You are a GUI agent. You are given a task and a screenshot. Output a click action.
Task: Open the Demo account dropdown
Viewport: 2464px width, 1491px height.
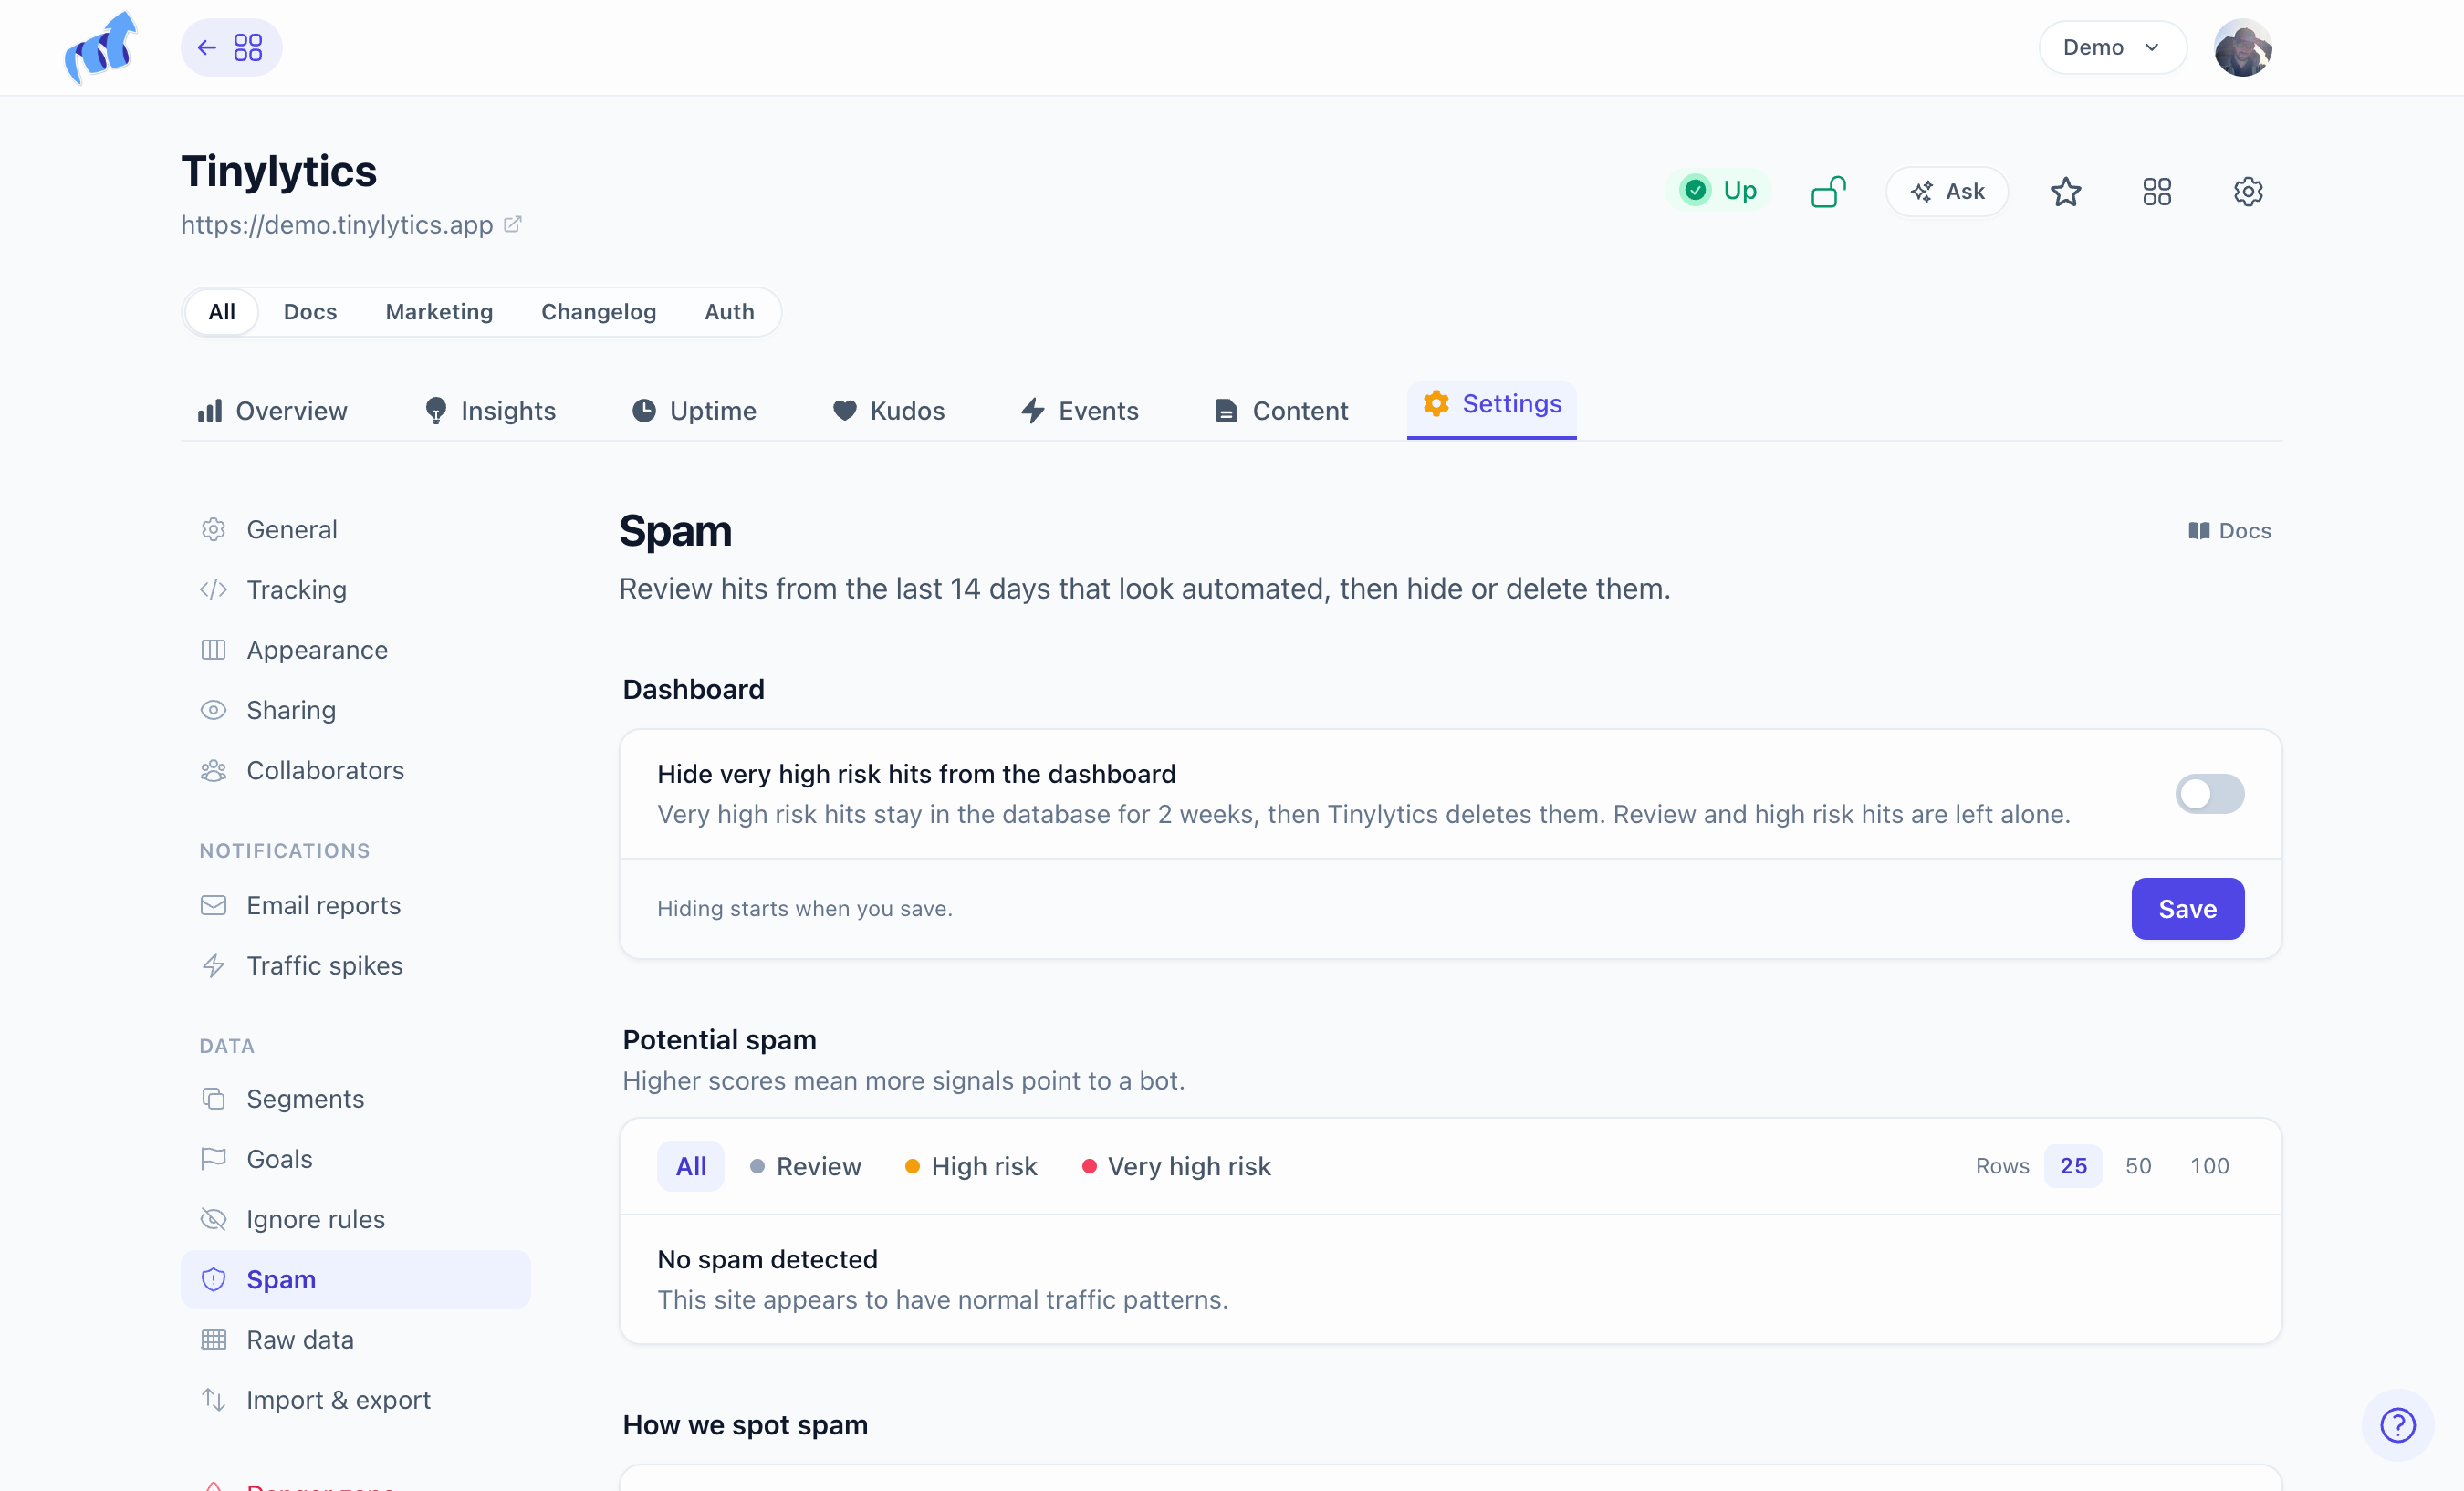point(2112,47)
